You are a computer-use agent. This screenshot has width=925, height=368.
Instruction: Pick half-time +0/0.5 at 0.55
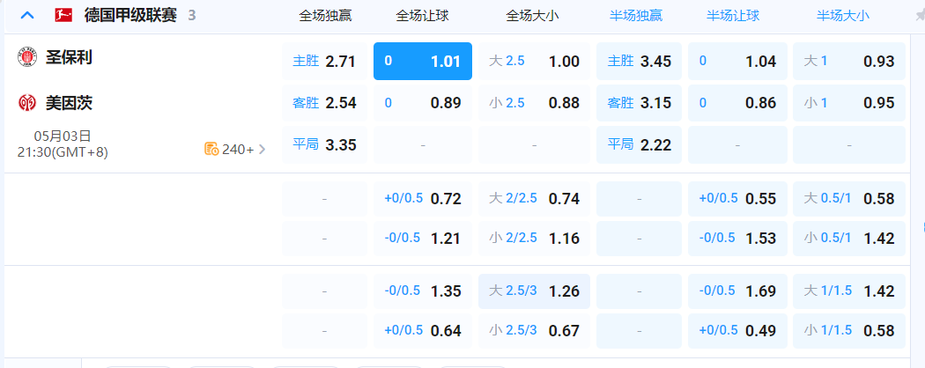point(737,199)
